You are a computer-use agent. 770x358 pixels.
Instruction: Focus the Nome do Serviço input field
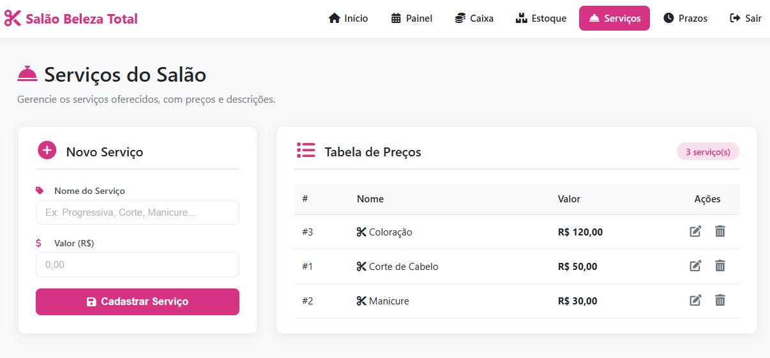point(137,213)
